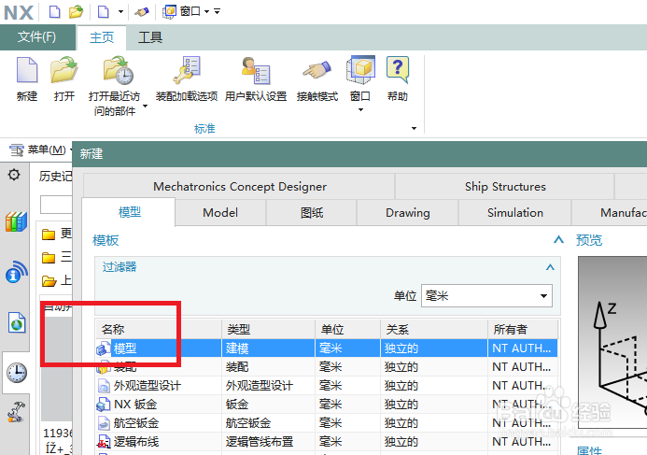The width and height of the screenshot is (647, 455).
Task: Collapse the 过滤器 filter section chevron
Action: coord(550,267)
